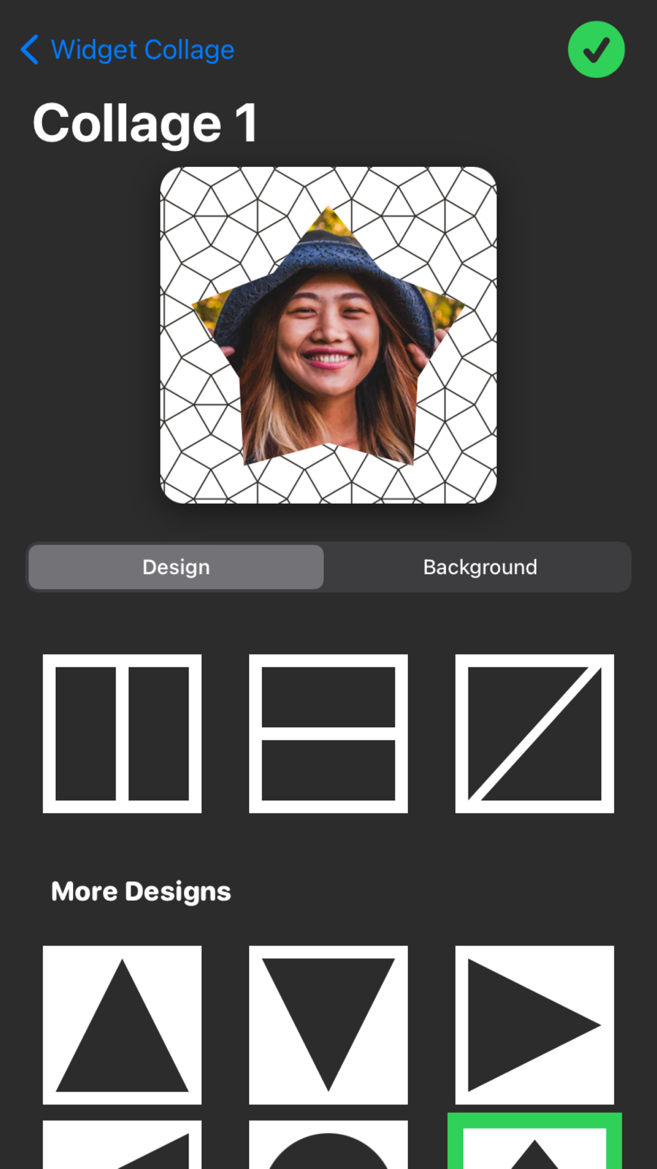Choose the circle shape design
This screenshot has height=1169, width=657.
pyautogui.click(x=328, y=1145)
